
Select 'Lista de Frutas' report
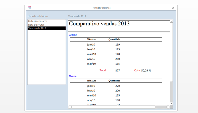[47, 25]
